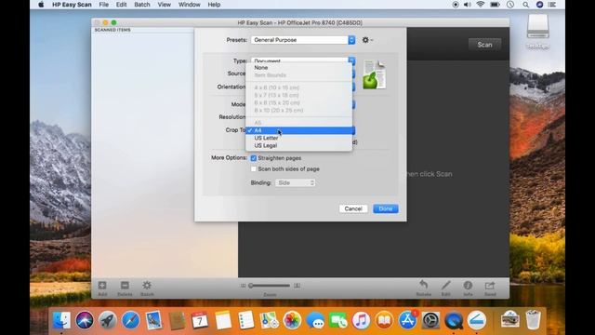Choose US Legal crop size

(299, 145)
